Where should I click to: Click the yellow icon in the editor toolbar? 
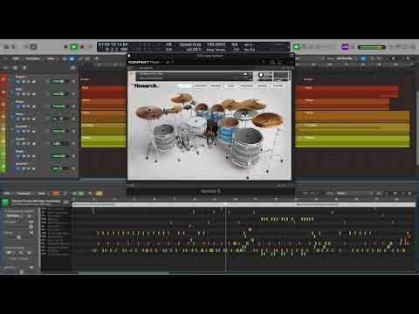99,193
